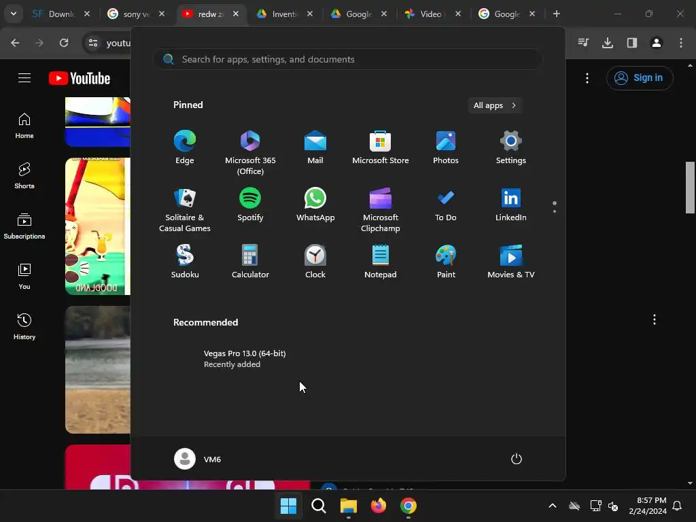The width and height of the screenshot is (696, 522).
Task: Go to next pinned apps page dot
Action: point(555,211)
